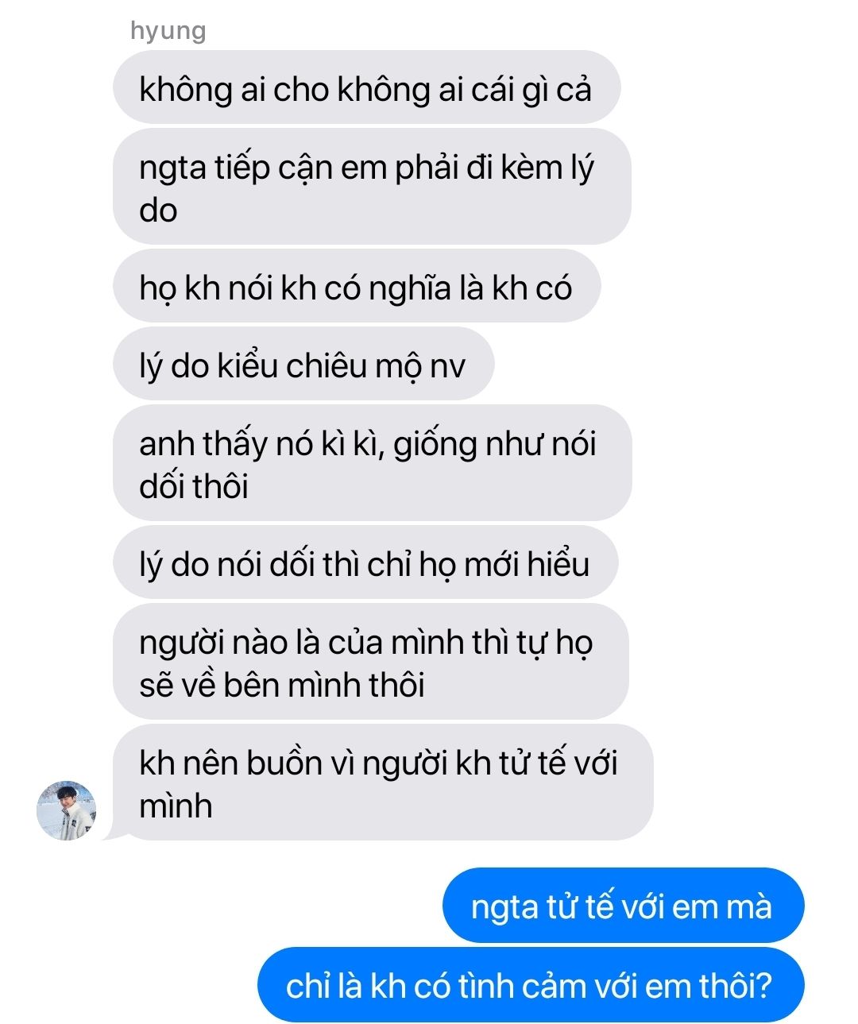Tap 'chiêu mộ nv' text in the fourth bubble
The width and height of the screenshot is (858, 1024).
[x=376, y=365]
